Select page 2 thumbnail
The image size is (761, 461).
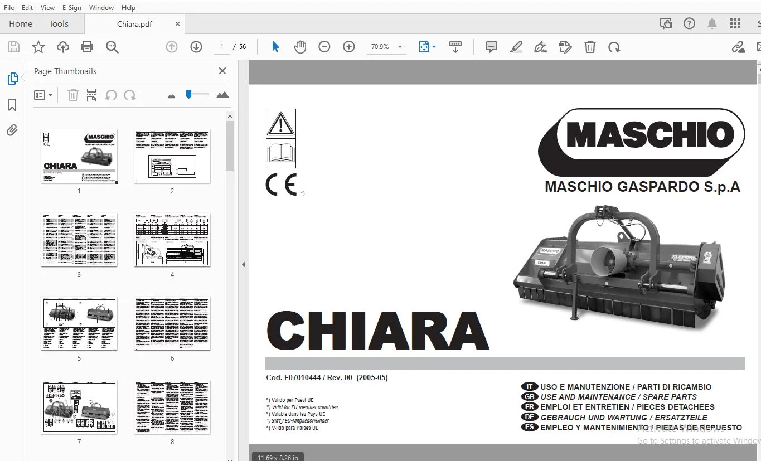coord(172,156)
